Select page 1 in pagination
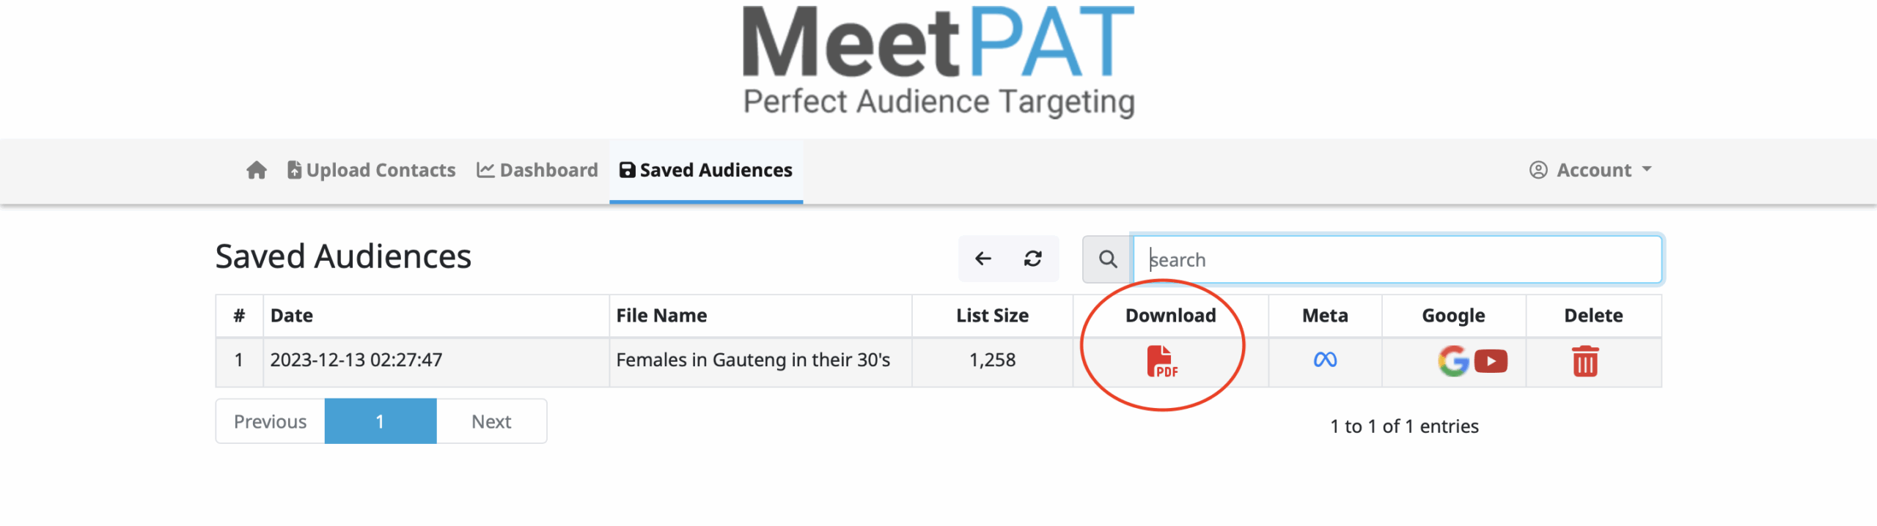The height and width of the screenshot is (526, 1877). click(x=380, y=421)
